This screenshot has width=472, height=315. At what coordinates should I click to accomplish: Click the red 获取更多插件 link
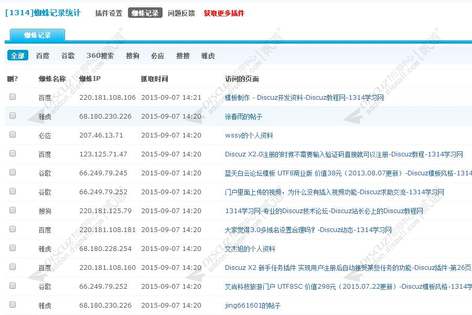(224, 13)
